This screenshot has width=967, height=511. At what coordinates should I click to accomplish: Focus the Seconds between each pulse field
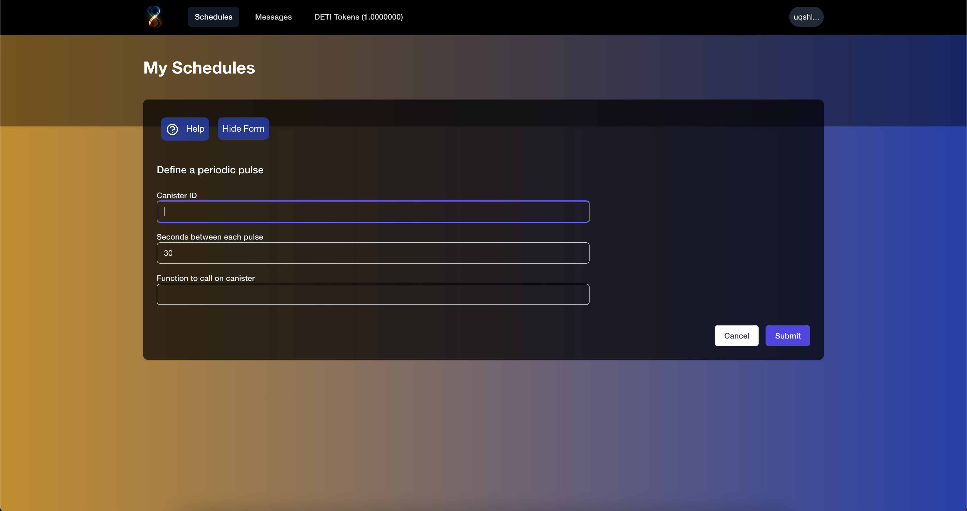[x=373, y=253]
